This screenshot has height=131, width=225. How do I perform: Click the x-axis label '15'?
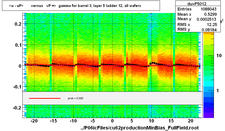tap(171, 121)
